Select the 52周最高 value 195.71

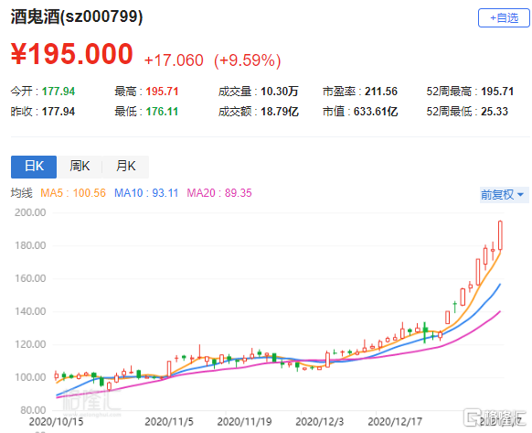coord(497,92)
